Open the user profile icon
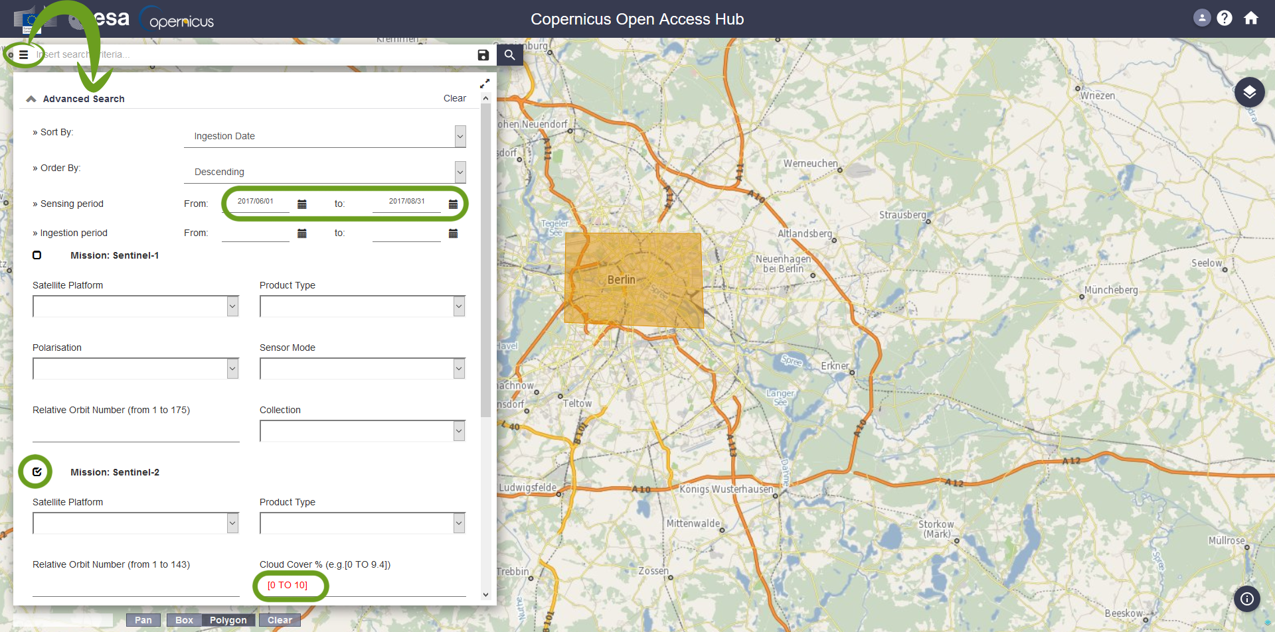This screenshot has height=632, width=1275. [x=1201, y=18]
